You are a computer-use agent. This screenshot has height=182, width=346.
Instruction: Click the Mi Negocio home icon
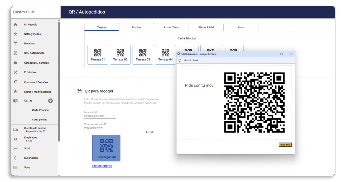15,24
